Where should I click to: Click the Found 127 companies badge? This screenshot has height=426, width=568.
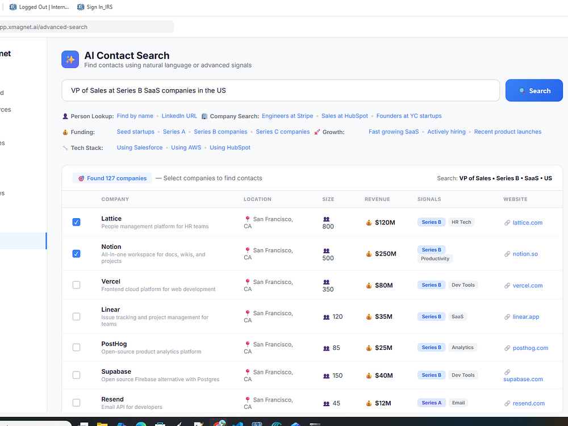[112, 178]
